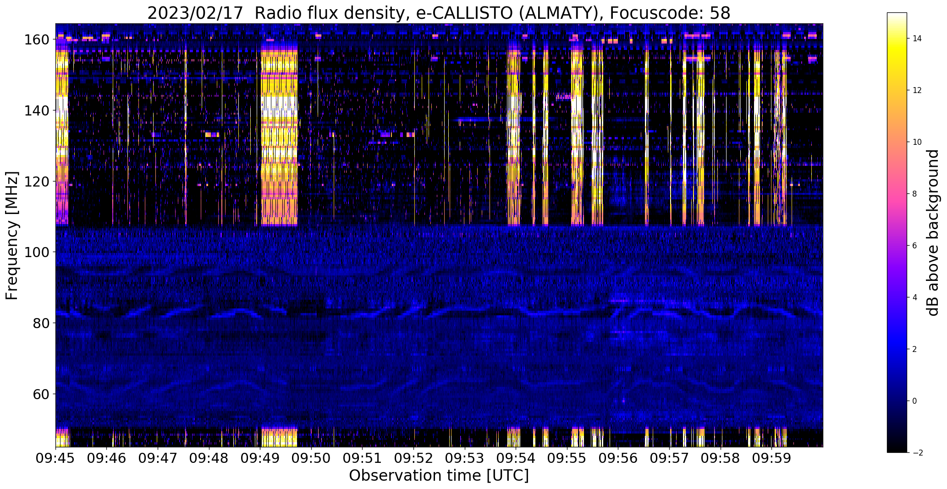Click the 09:55 time tick label
947x489 pixels.
[x=567, y=459]
